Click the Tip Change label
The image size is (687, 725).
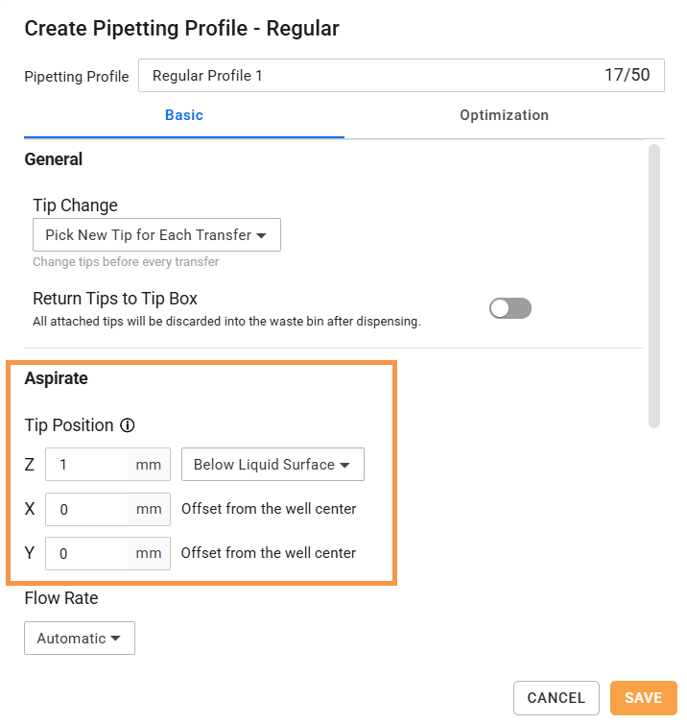(x=75, y=205)
